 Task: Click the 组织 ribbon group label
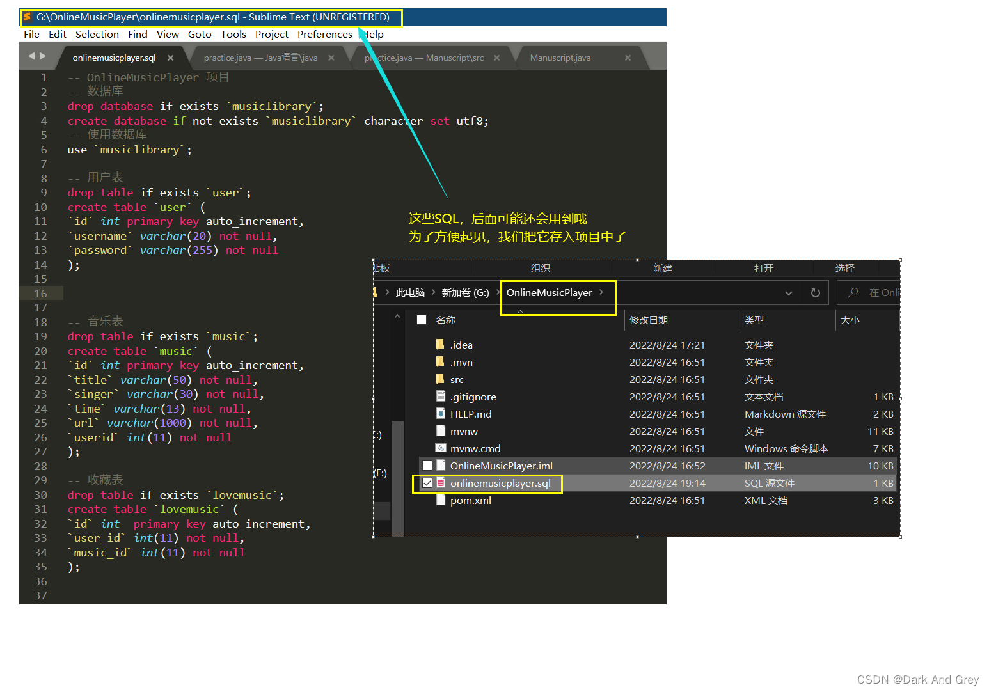[541, 269]
